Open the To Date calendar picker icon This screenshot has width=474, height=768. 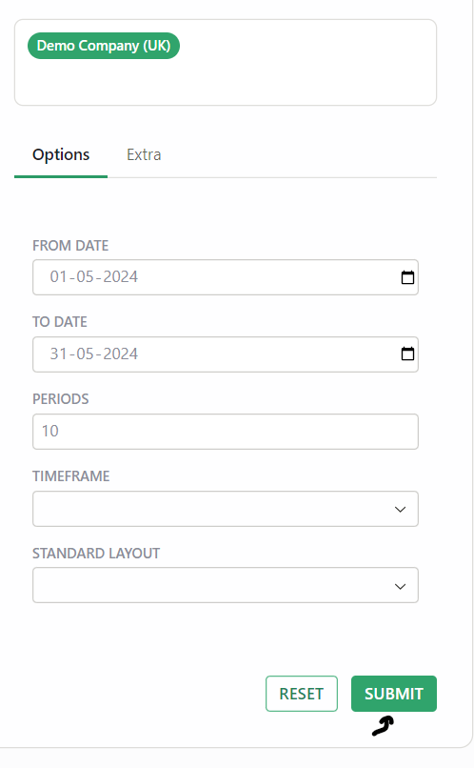(407, 354)
